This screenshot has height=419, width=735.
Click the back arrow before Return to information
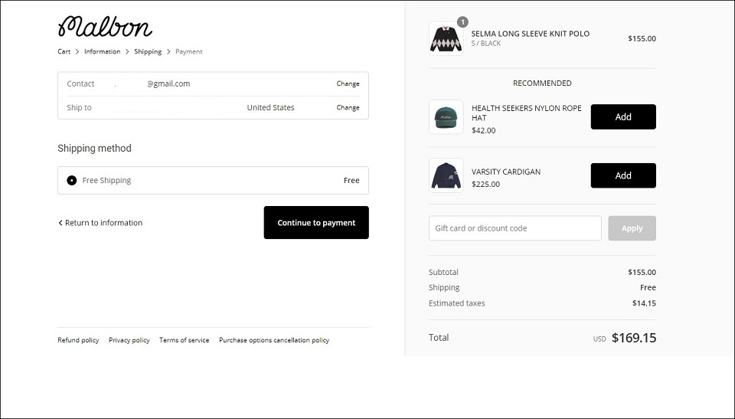tap(60, 223)
